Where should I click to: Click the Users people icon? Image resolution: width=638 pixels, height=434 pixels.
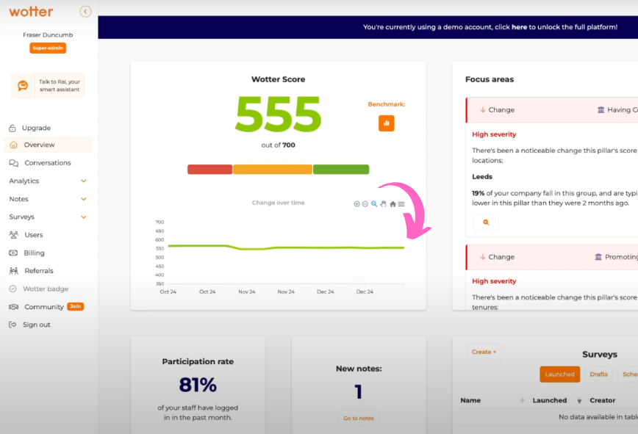coord(13,235)
